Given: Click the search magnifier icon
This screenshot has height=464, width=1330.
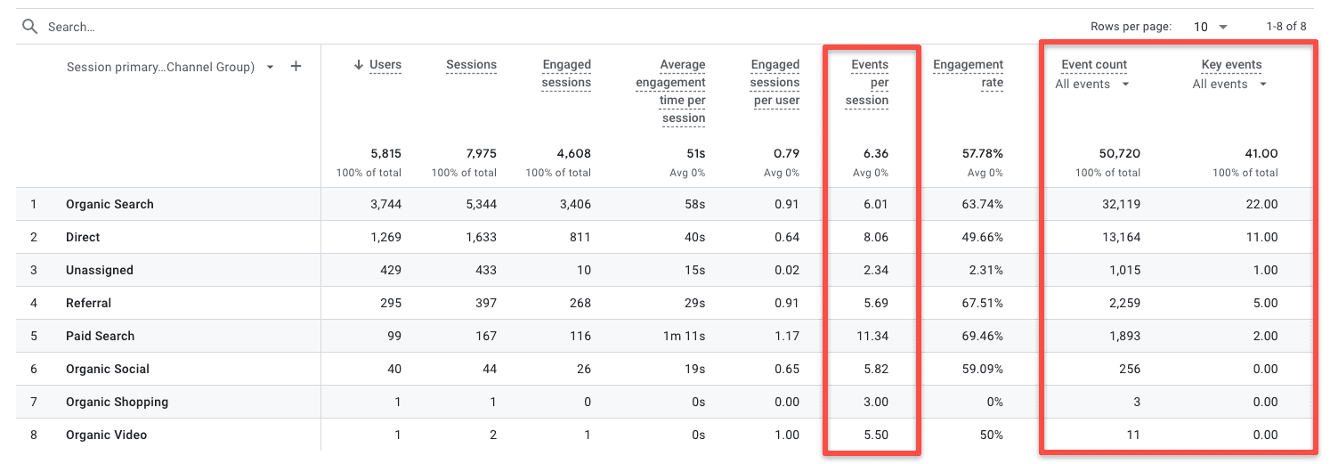Looking at the screenshot, I should point(30,27).
